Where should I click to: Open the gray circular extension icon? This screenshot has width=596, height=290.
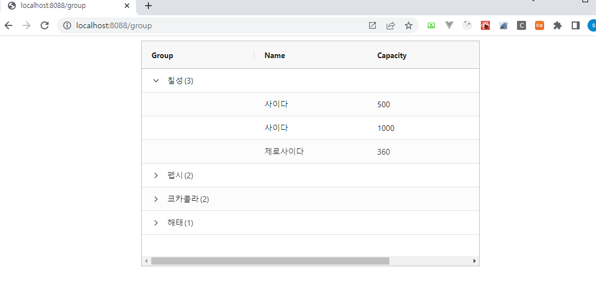(x=467, y=25)
